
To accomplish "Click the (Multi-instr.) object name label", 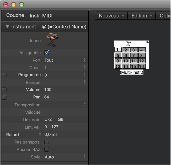I will pos(131,72).
